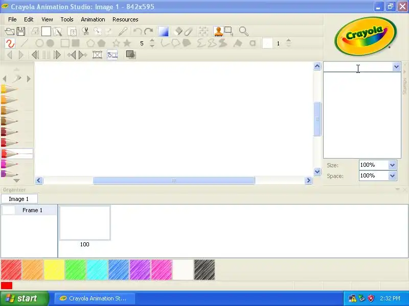Pick the yellow color swatch

tap(54, 270)
